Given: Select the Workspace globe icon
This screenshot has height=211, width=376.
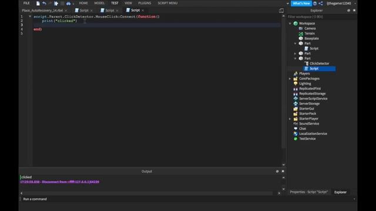Looking at the screenshot, I should pos(296,23).
